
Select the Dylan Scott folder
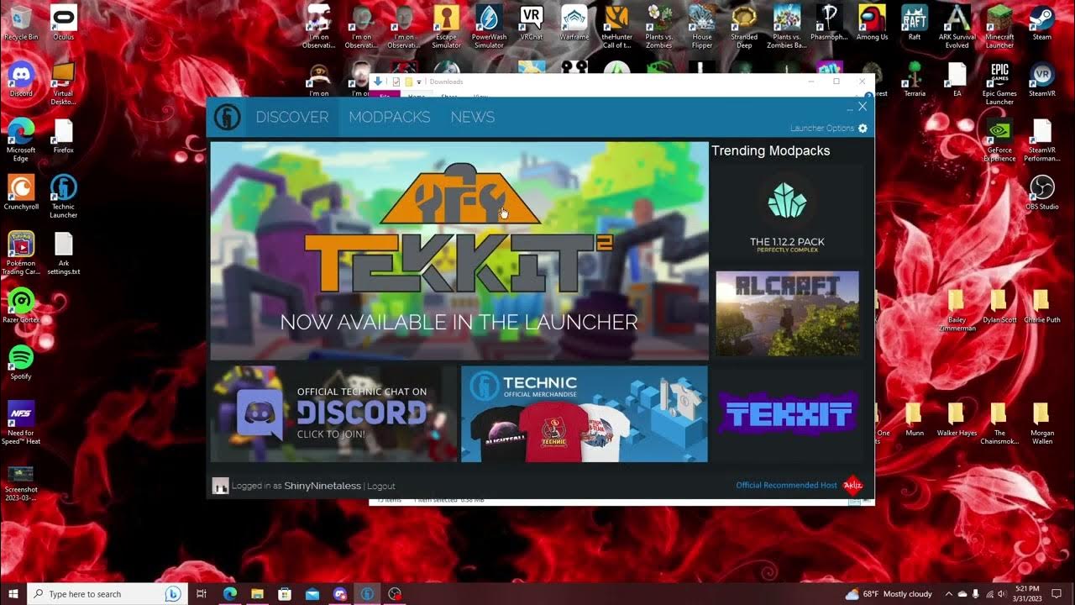pos(999,307)
